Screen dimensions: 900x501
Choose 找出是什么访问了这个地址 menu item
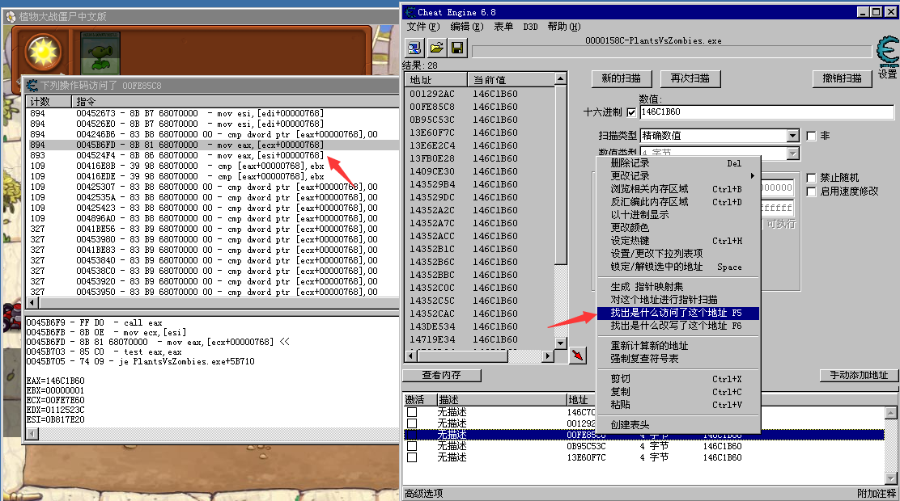point(678,313)
